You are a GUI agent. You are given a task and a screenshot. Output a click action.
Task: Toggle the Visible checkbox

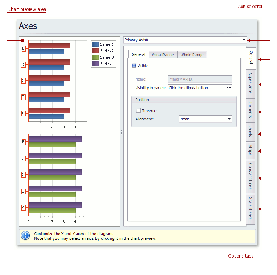[x=134, y=66]
